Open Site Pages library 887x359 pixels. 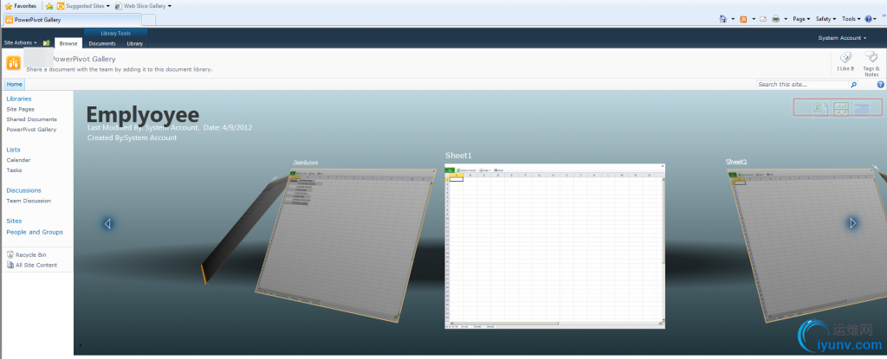pos(21,109)
